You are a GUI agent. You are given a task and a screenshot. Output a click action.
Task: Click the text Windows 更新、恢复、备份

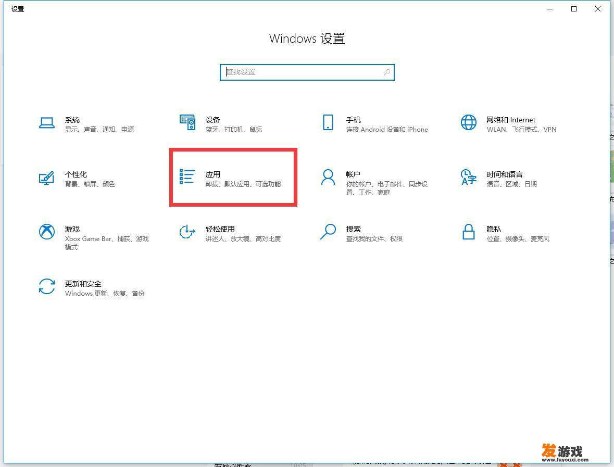pyautogui.click(x=105, y=294)
